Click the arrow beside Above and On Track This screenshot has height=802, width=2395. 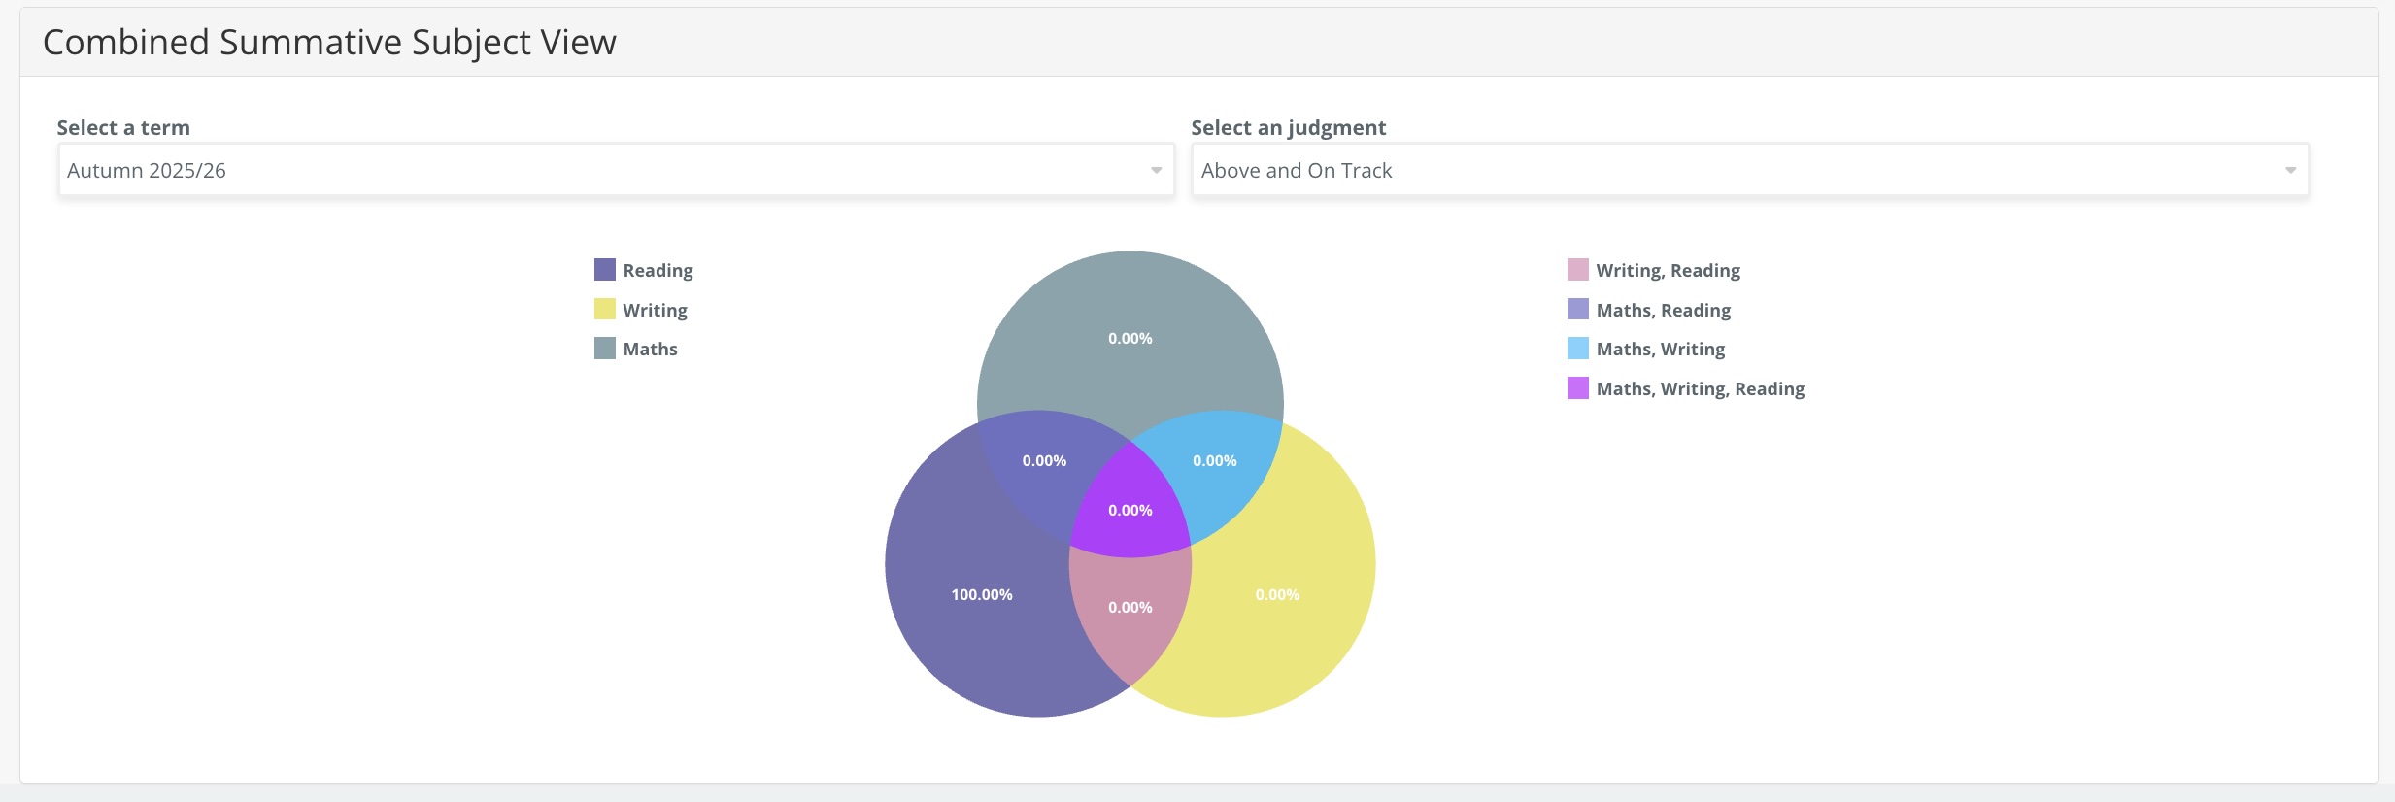tap(2290, 171)
